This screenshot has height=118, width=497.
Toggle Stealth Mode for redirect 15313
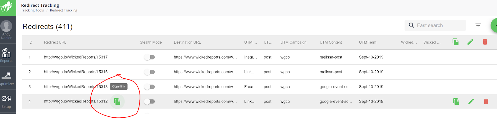pyautogui.click(x=149, y=87)
